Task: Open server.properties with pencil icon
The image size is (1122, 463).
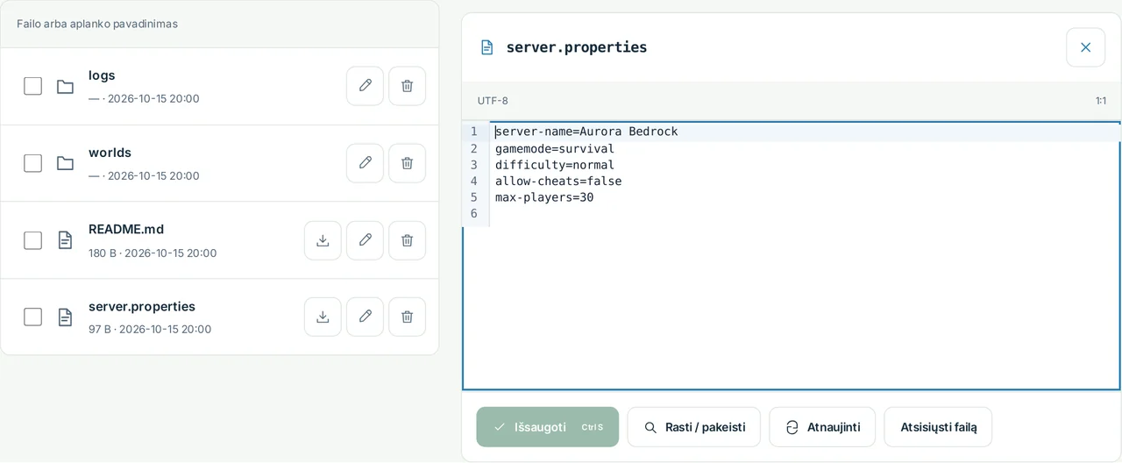Action: coord(365,317)
